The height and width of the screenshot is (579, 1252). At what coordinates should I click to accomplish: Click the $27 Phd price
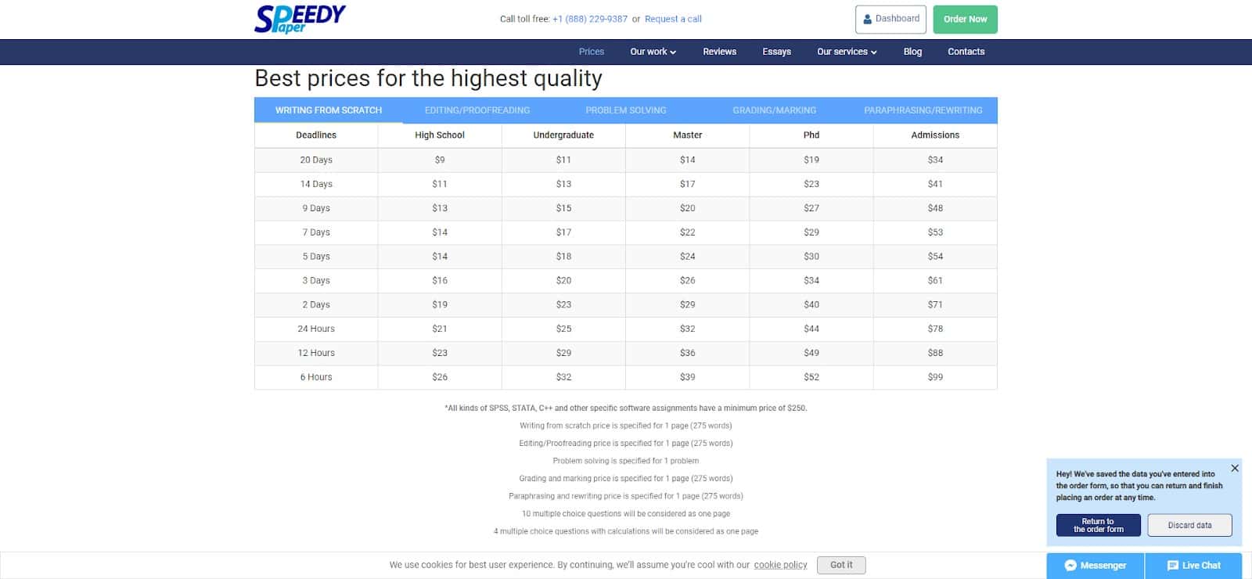(x=811, y=208)
